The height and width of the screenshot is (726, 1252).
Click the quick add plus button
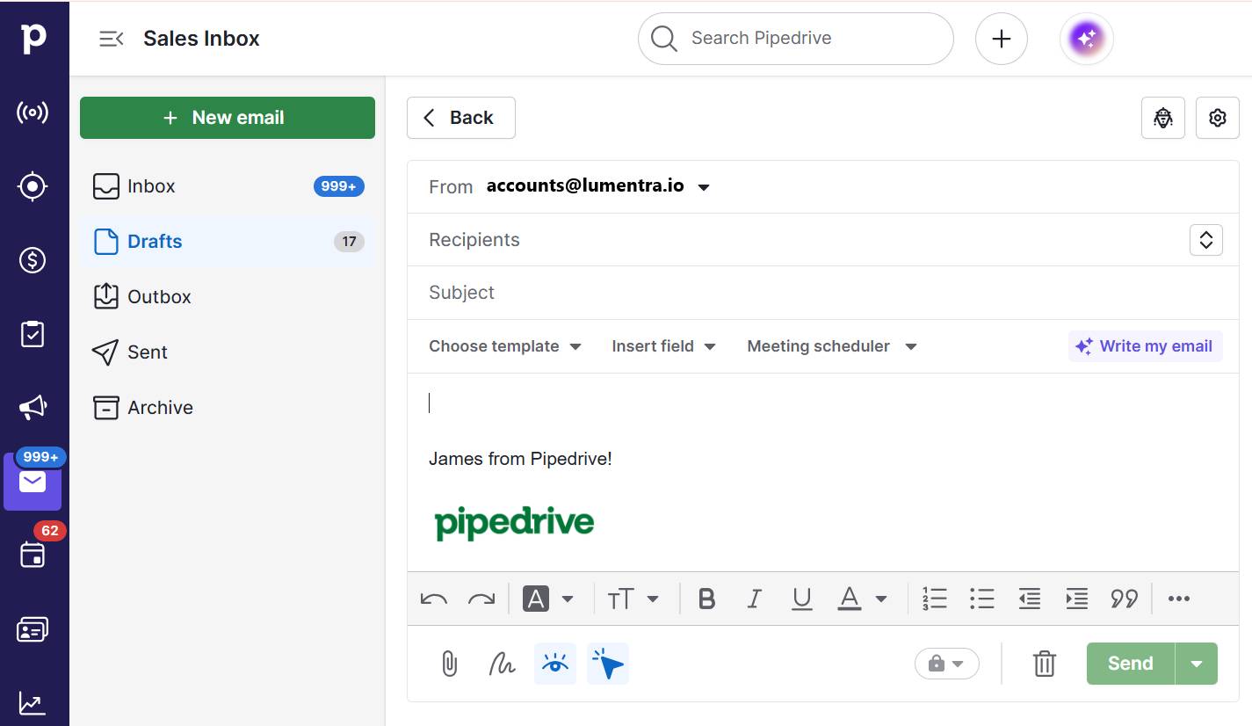(x=1002, y=39)
